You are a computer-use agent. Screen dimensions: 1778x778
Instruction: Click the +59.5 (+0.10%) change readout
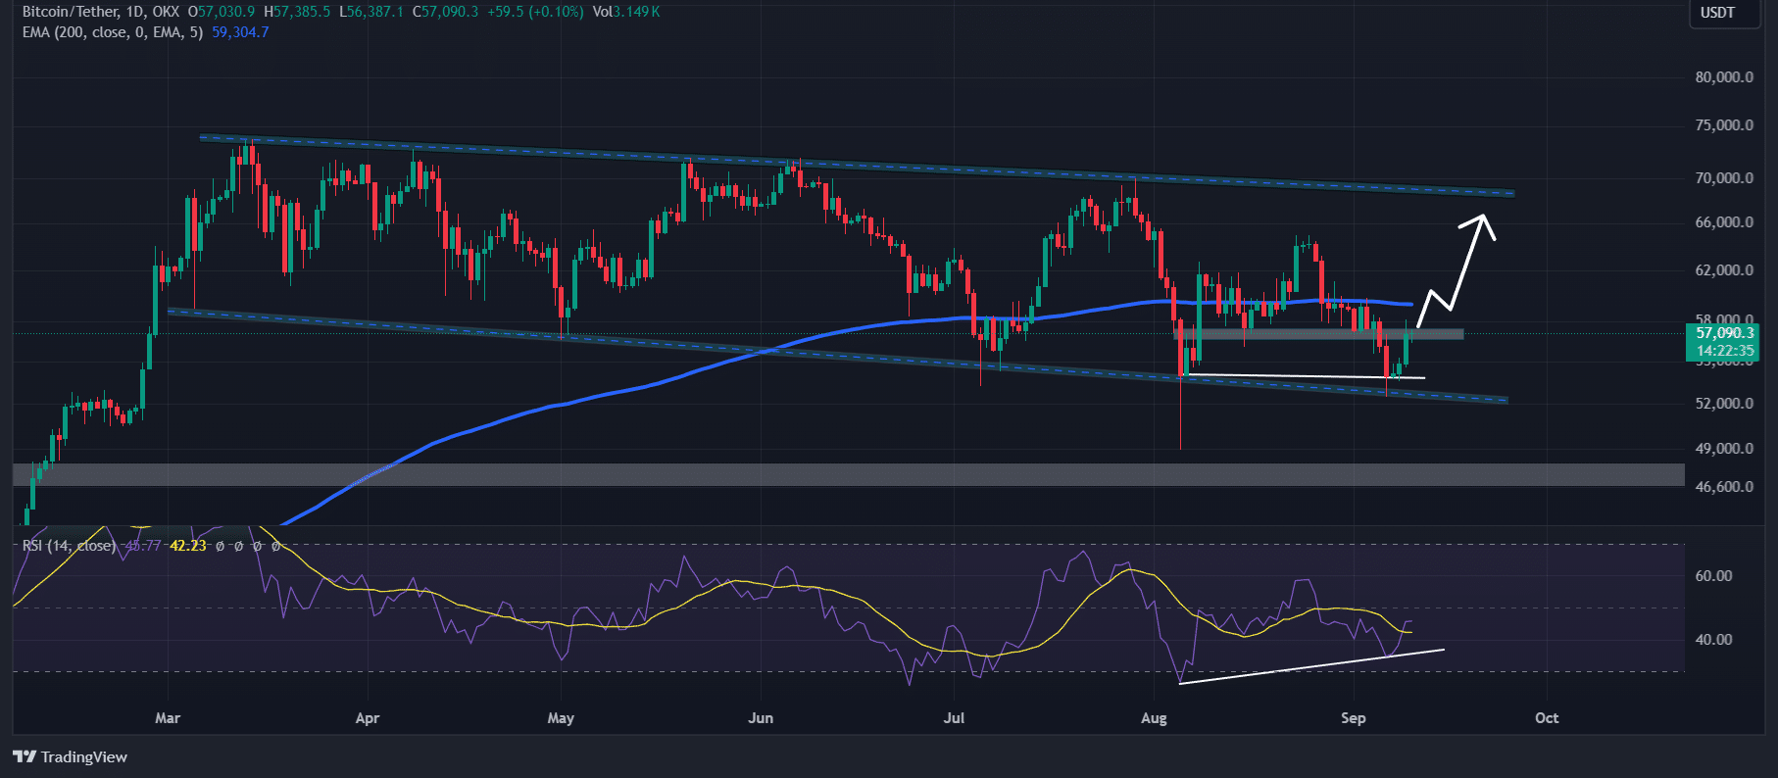click(535, 12)
